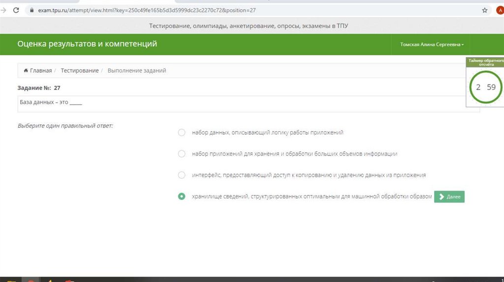Click the padlock site info icon

click(x=31, y=10)
